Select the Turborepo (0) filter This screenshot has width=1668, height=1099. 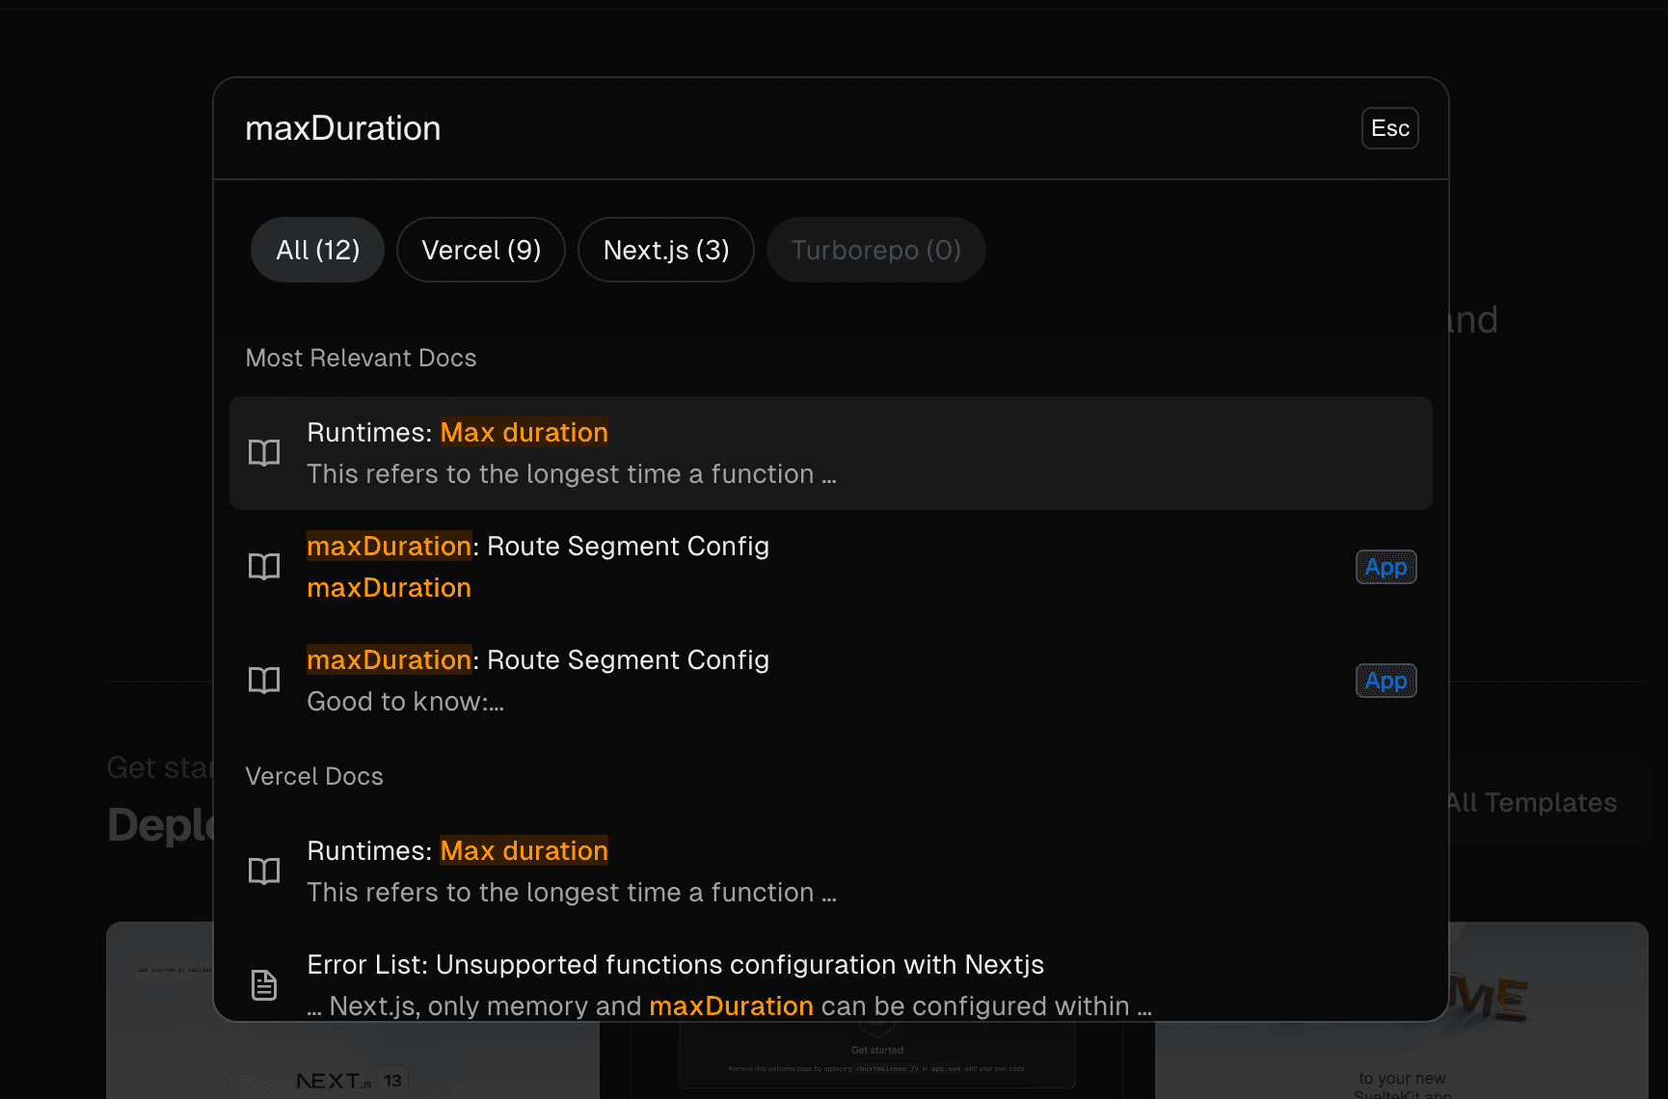(875, 250)
